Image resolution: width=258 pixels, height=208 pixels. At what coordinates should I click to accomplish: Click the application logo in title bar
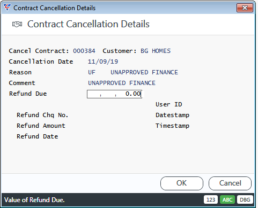pos(7,7)
